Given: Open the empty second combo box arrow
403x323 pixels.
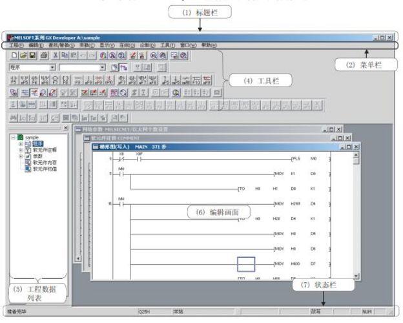Looking at the screenshot, I should click(x=102, y=67).
